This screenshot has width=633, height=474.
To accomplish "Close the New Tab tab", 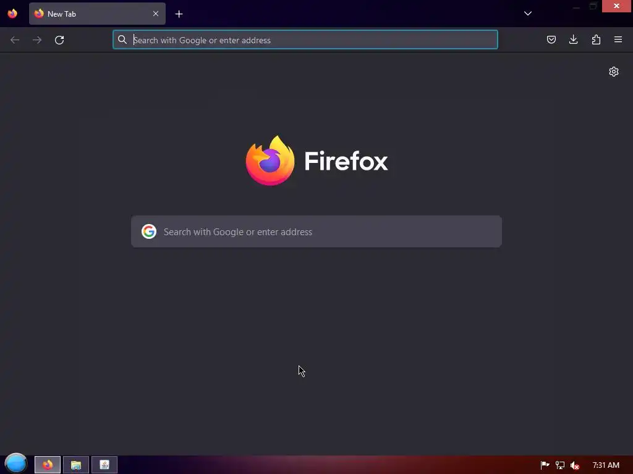I will coord(156,14).
